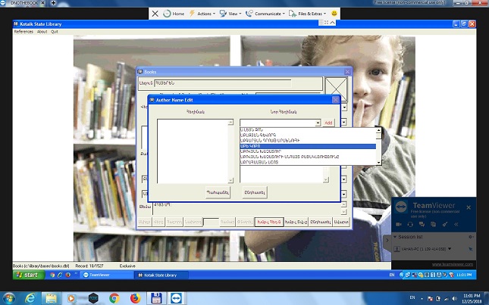Click the floppy disk icon in taskbar
The width and height of the screenshot is (489, 305).
[x=155, y=298]
